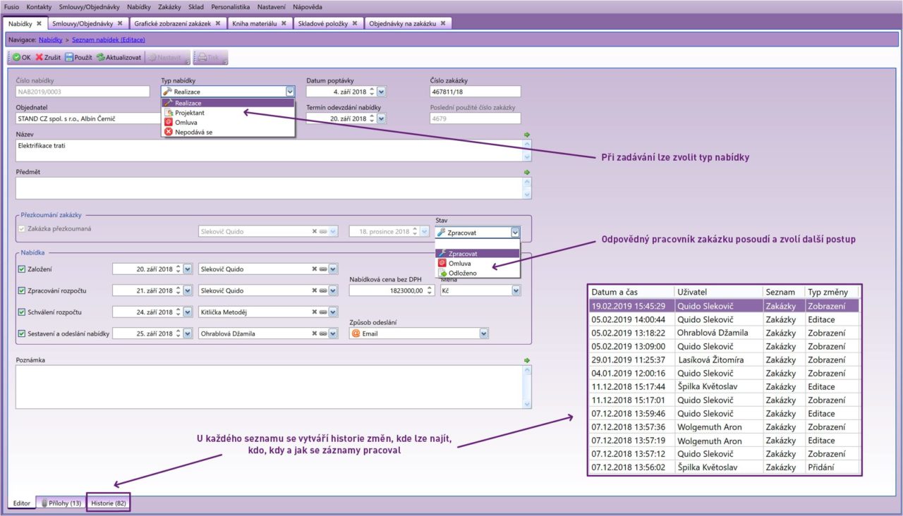Open the Způsob odeslání Email dropdown
The width and height of the screenshot is (903, 516).
[x=484, y=333]
